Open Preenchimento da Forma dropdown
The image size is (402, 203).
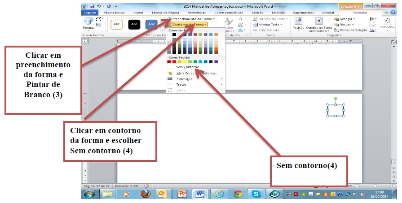click(x=190, y=19)
